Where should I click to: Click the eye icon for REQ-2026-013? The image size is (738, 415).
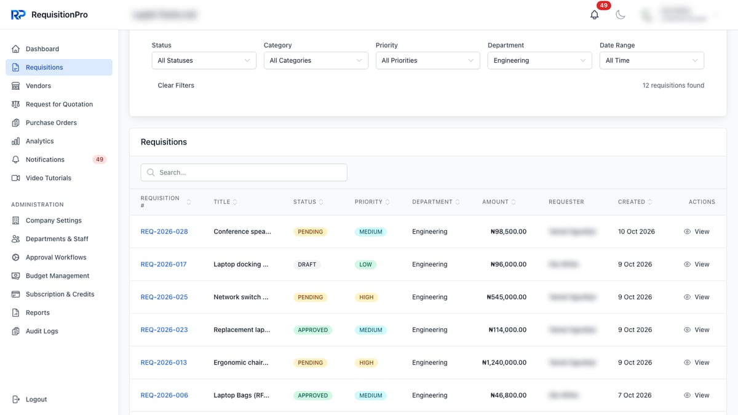click(x=687, y=363)
